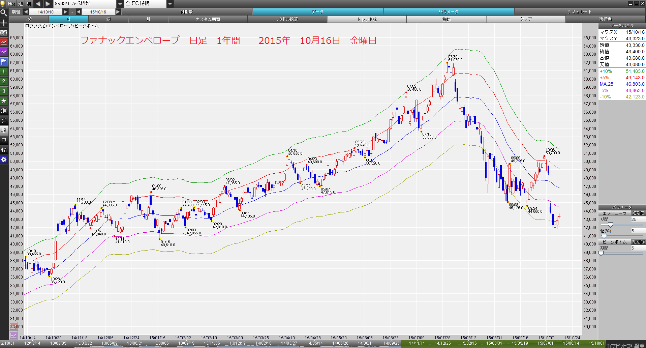The image size is (646, 348).
Task: Click the 消 sidebar button
Action: (4, 111)
